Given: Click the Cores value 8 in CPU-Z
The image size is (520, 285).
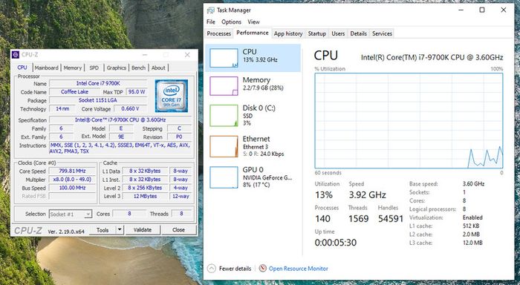Looking at the screenshot, I should point(129,214).
